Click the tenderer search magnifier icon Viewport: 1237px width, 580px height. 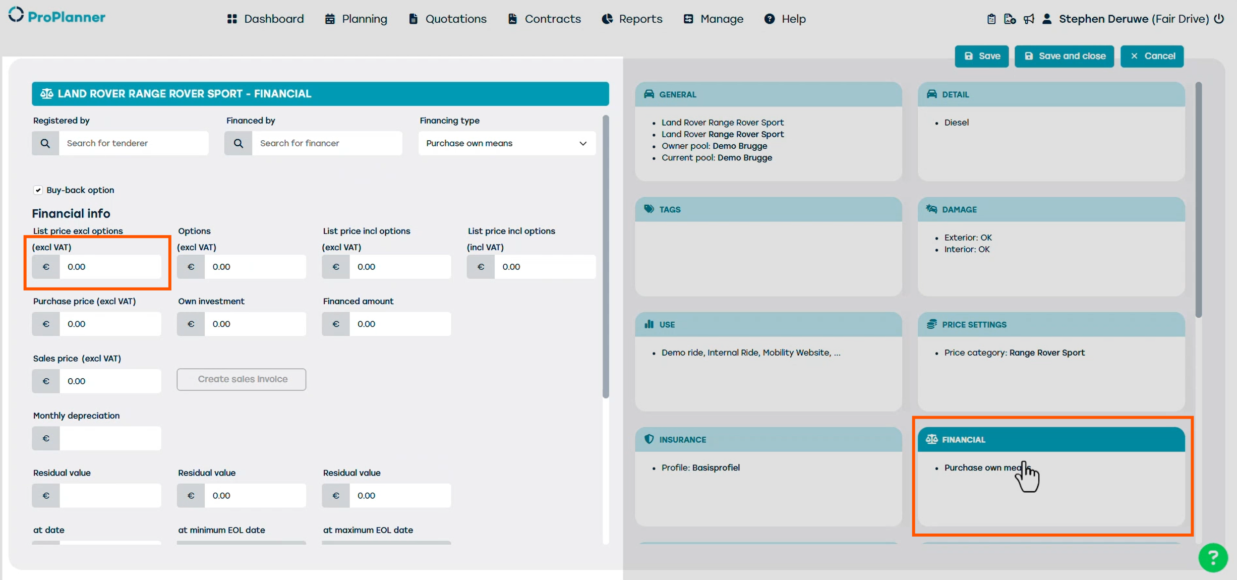point(45,143)
